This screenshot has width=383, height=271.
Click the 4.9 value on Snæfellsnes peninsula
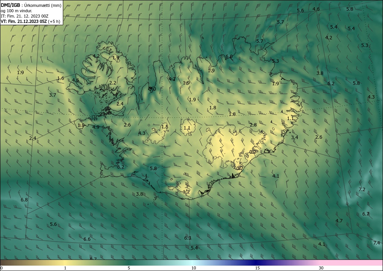point(96,127)
